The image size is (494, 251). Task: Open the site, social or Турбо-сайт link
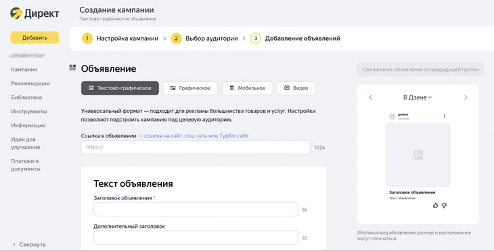(x=194, y=136)
